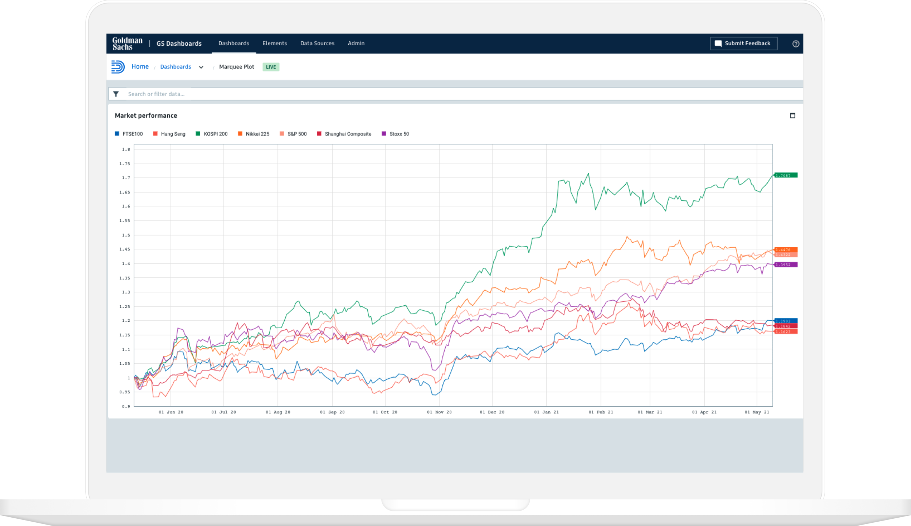Click the speech bubble icon in Submit Feedback
This screenshot has width=911, height=526.
(718, 43)
